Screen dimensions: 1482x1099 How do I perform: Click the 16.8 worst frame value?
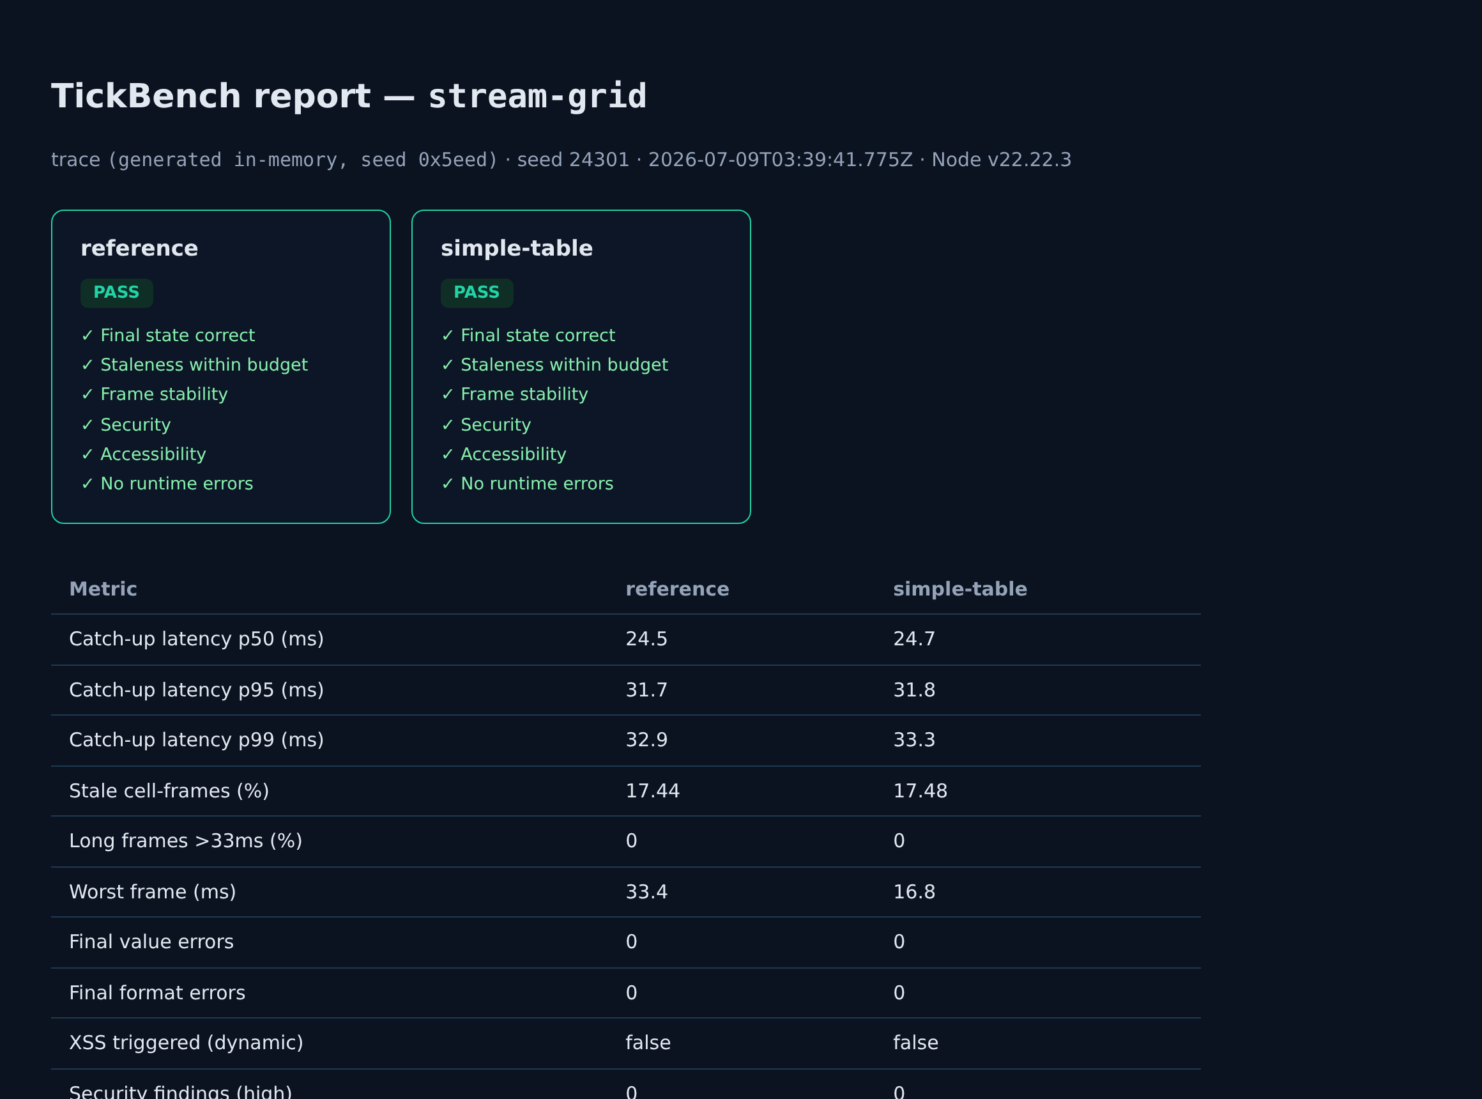pos(914,892)
